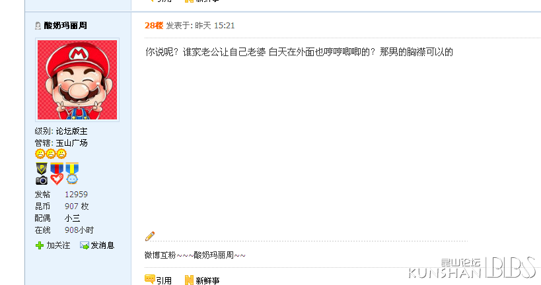Click the 28楼 floor number link
The image size is (541, 285).
tap(154, 26)
